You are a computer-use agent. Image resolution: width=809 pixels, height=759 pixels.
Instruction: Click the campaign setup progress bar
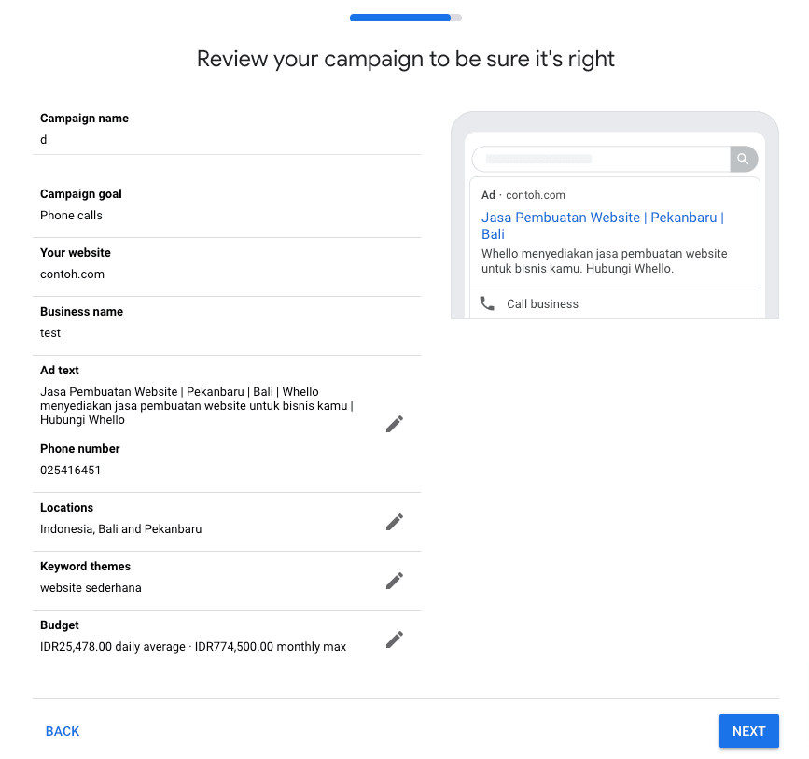(x=405, y=17)
